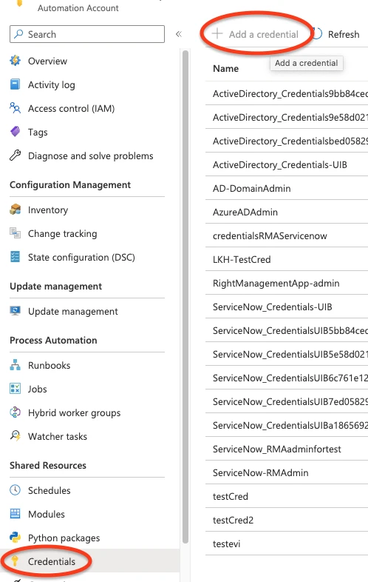368x582 pixels.
Task: Click the Jobs grid icon
Action: coord(16,389)
